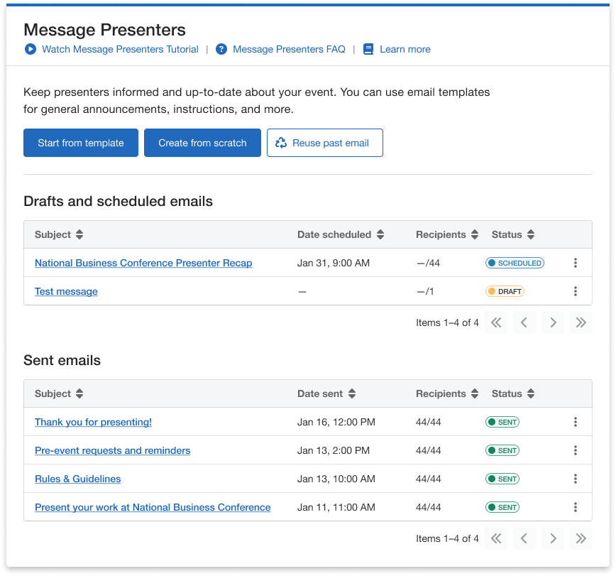This screenshot has width=616, height=576.
Task: Open kebab menu for Test message draft
Action: point(575,291)
